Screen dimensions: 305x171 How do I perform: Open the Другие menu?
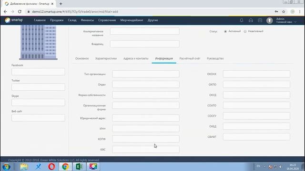[x=152, y=20]
